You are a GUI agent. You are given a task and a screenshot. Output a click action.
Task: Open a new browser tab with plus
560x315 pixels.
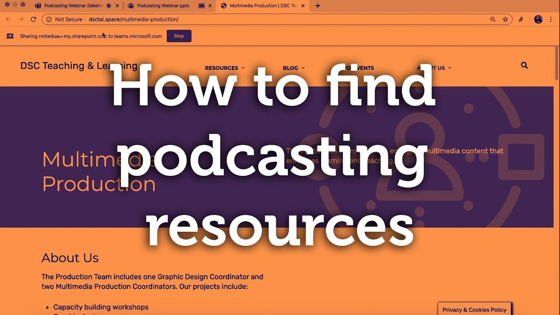click(318, 6)
